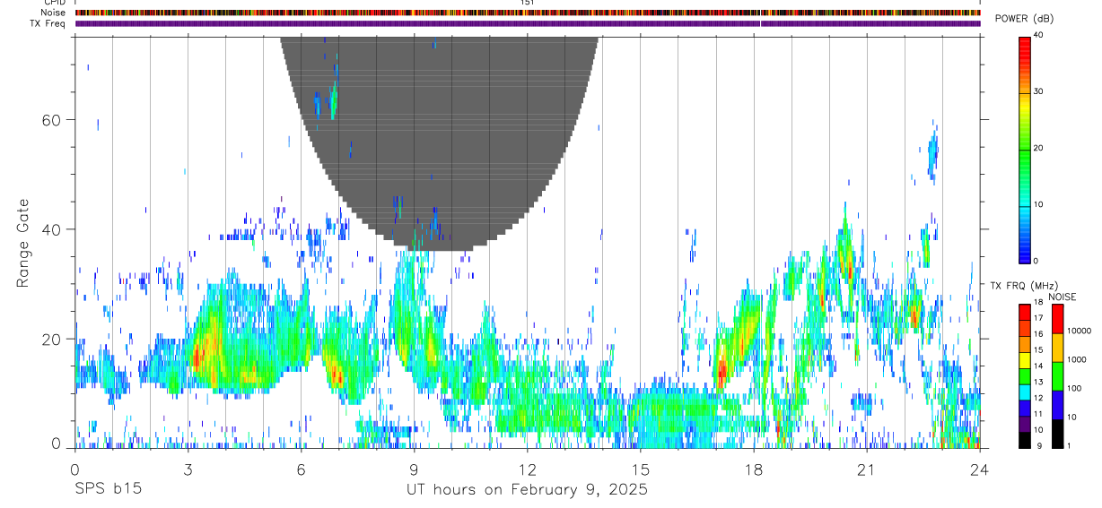Click "UT hours on February 9, 2025" axis title
Screen dimensions: 1102x508
coord(527,490)
